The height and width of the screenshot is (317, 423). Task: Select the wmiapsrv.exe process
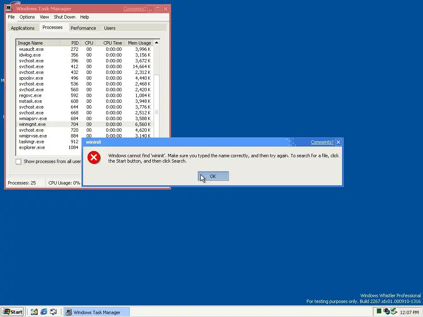click(x=85, y=118)
